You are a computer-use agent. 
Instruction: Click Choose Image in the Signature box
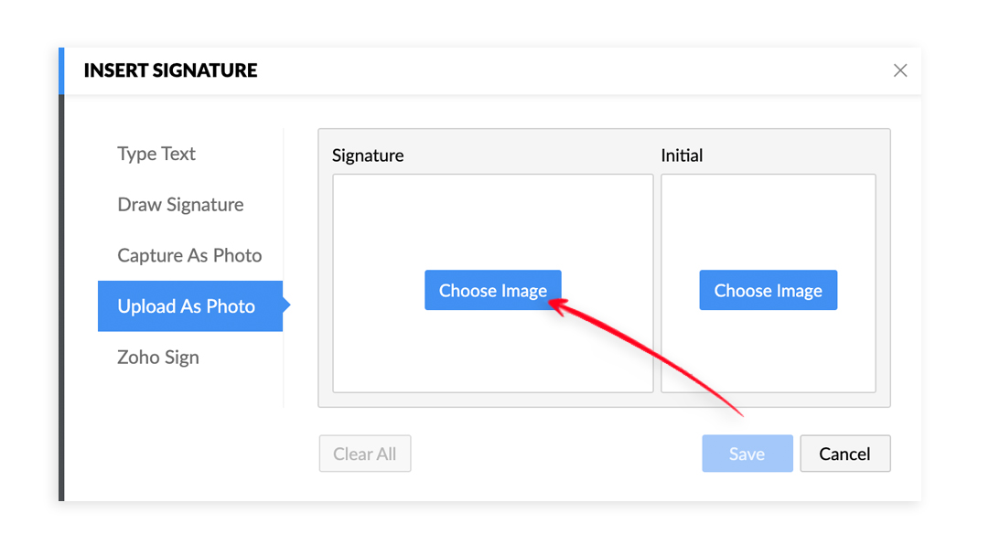point(492,291)
